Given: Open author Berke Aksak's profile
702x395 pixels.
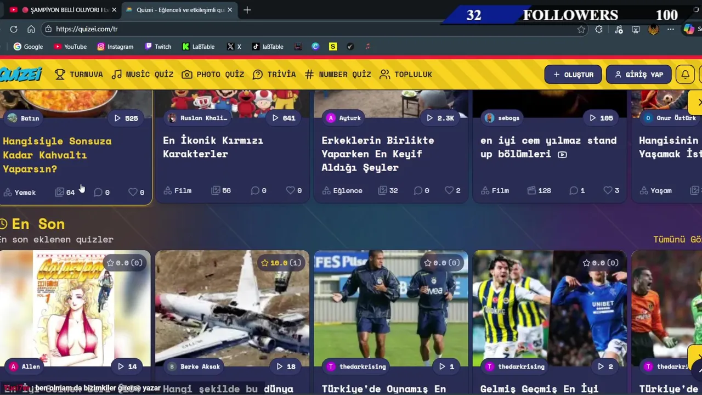Looking at the screenshot, I should click(x=194, y=366).
